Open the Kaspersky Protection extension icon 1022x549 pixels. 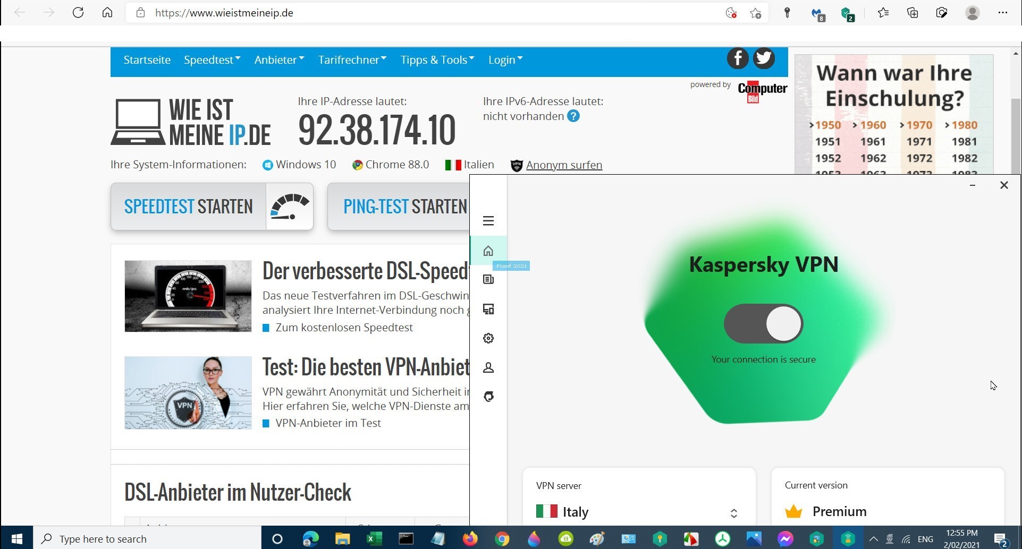click(848, 14)
